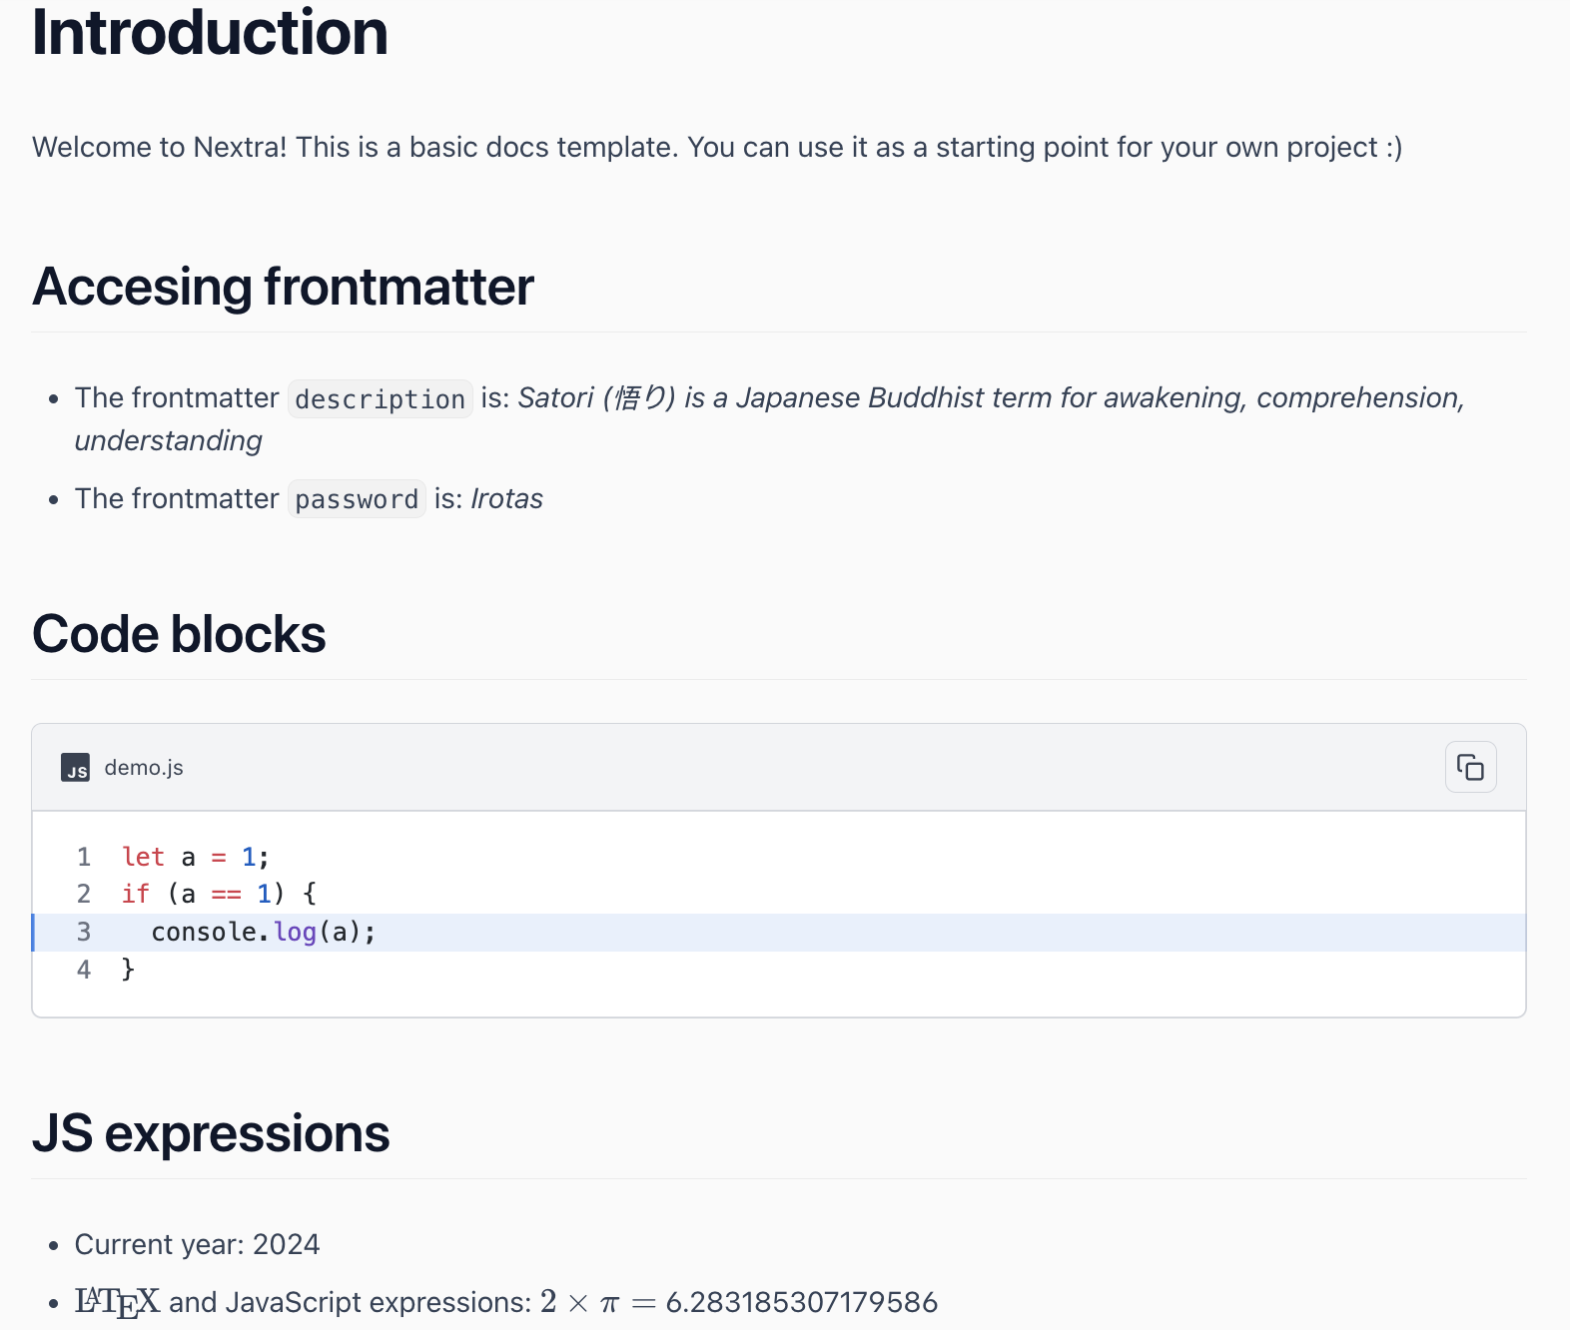Click code line 'if (a == 1) {'
Image resolution: width=1570 pixels, height=1330 pixels.
[219, 894]
